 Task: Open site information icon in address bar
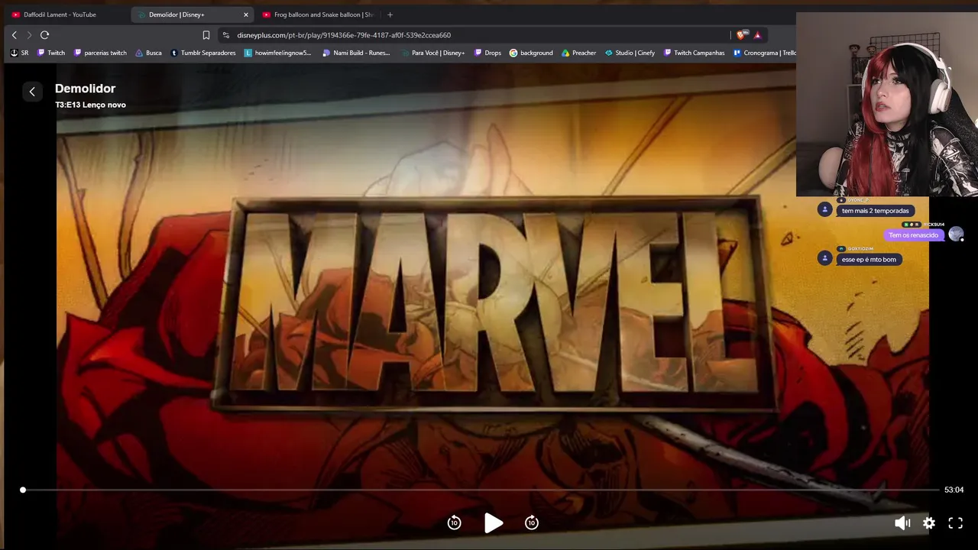225,35
